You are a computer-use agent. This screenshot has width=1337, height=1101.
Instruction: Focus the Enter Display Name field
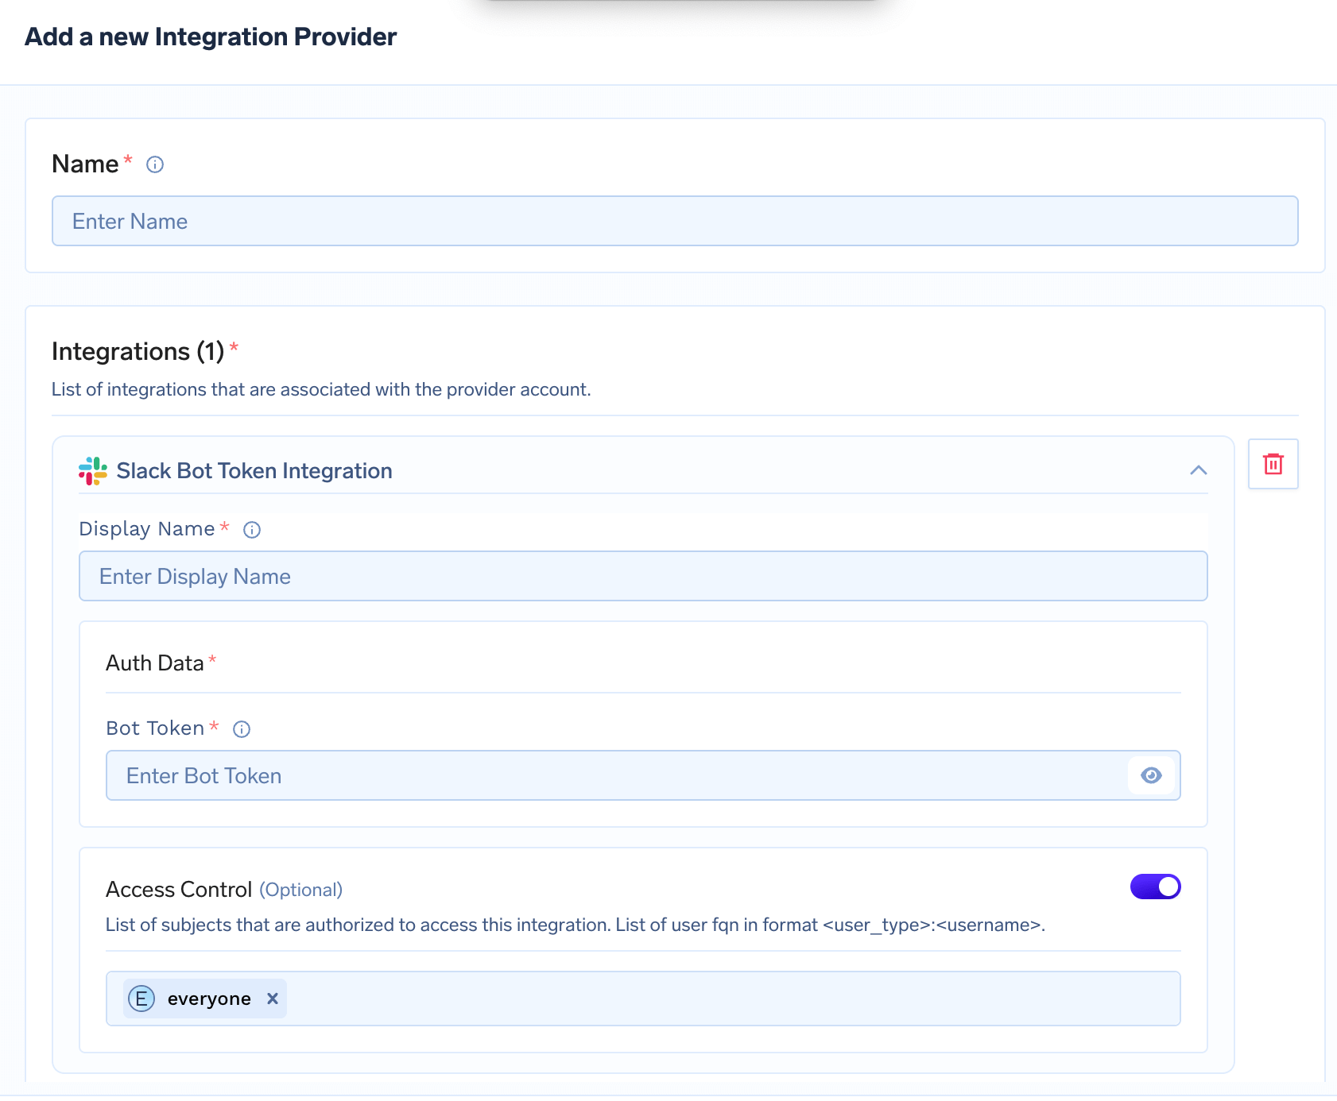(643, 576)
